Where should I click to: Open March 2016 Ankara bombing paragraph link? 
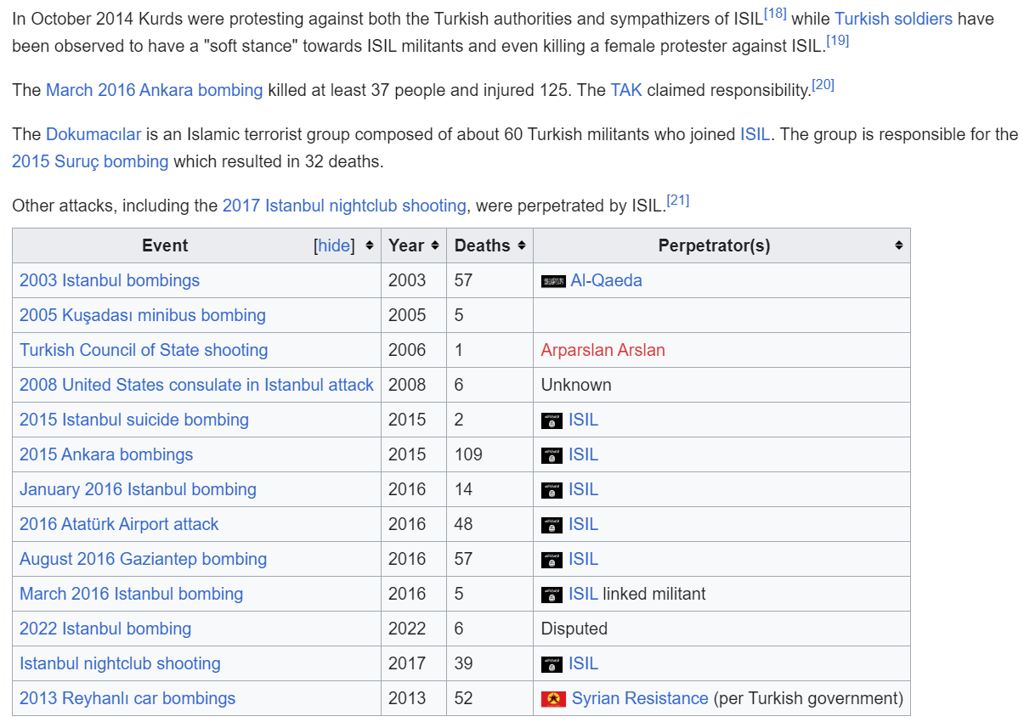(154, 90)
